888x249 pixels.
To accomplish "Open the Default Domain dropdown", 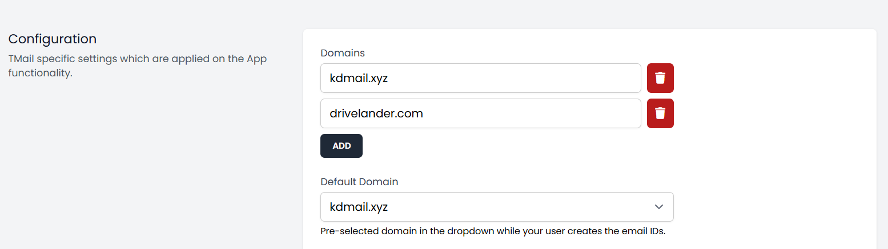I will [x=497, y=207].
